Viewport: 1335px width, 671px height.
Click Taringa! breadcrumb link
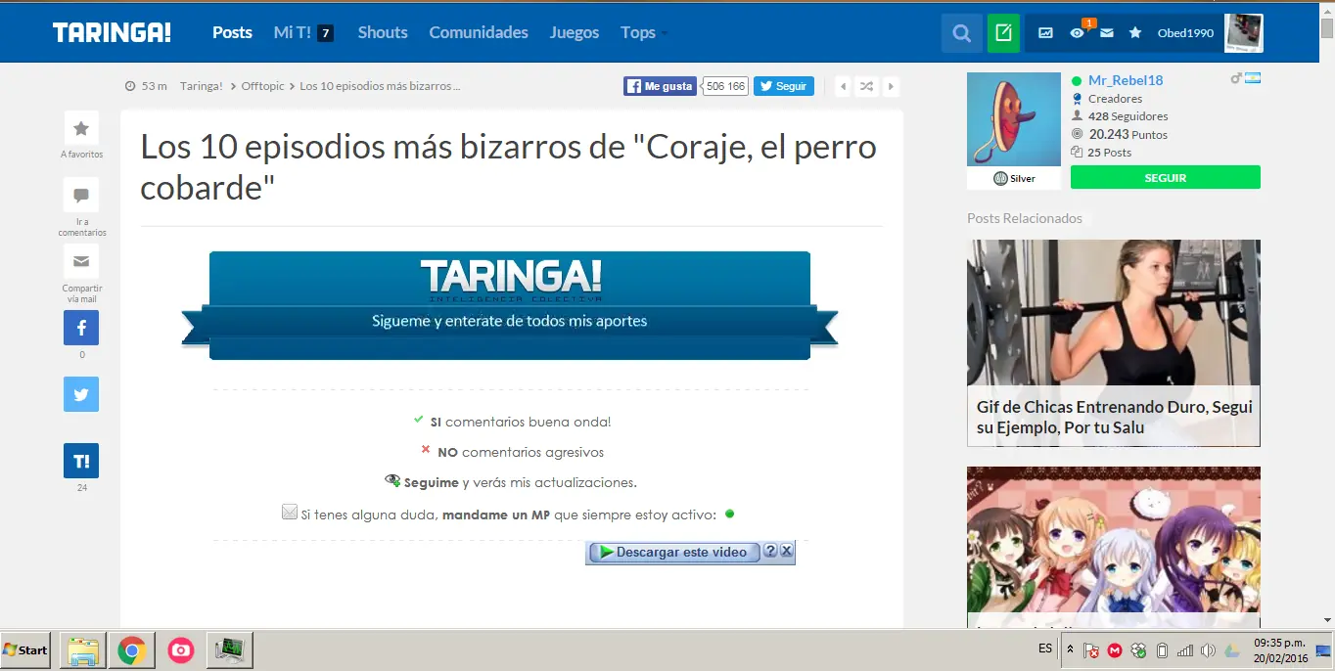201,86
